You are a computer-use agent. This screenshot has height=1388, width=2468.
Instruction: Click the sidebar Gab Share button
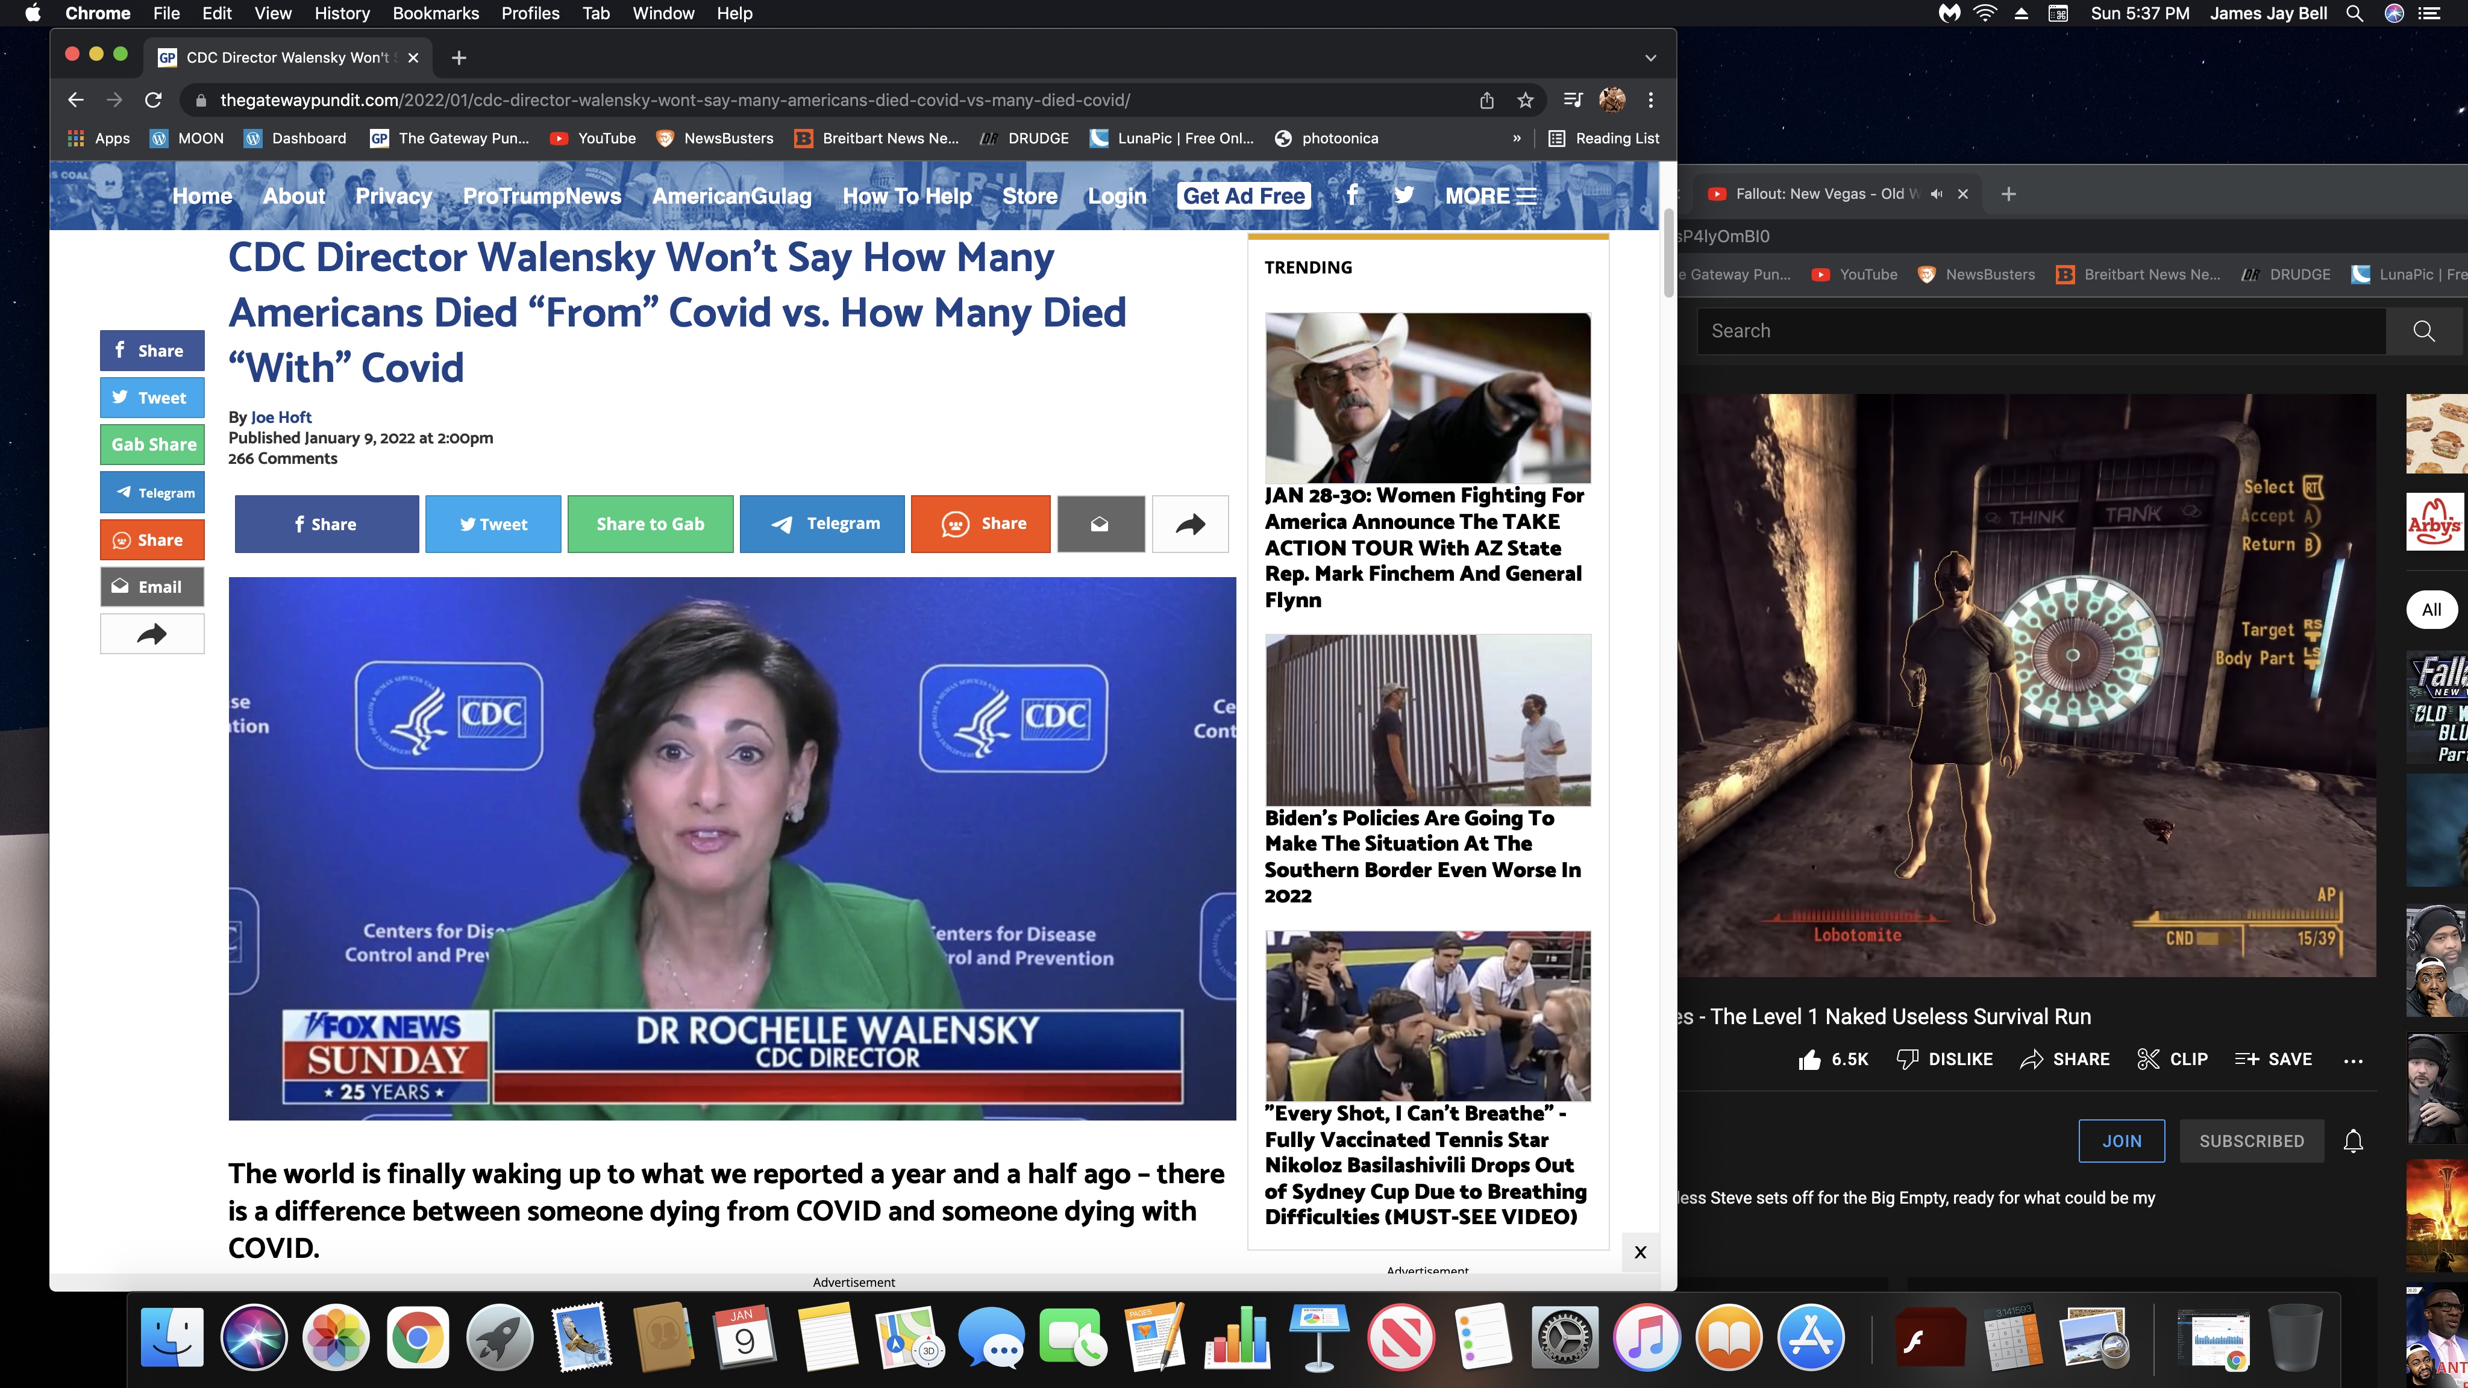tap(151, 445)
